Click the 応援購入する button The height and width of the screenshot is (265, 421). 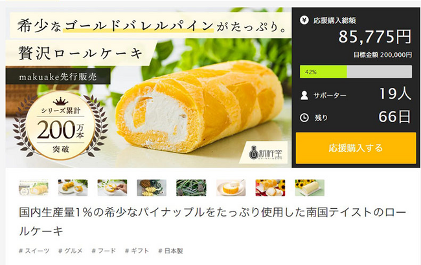coord(356,148)
